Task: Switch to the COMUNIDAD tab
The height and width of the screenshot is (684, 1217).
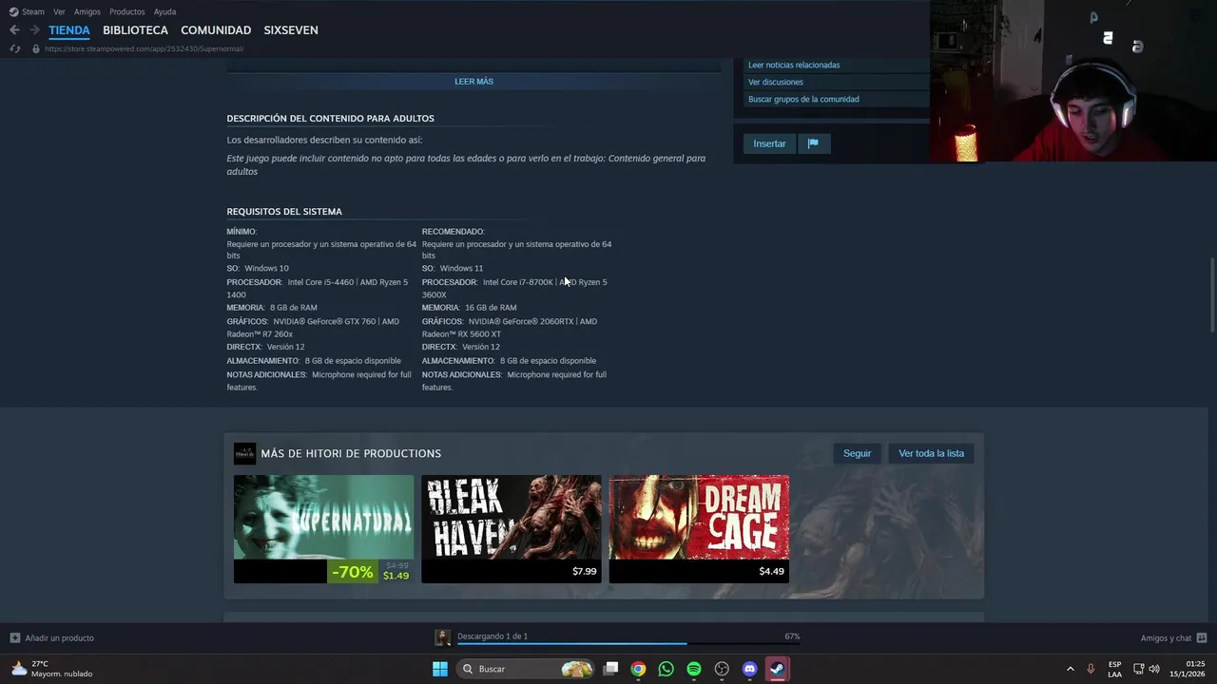Action: click(x=216, y=30)
